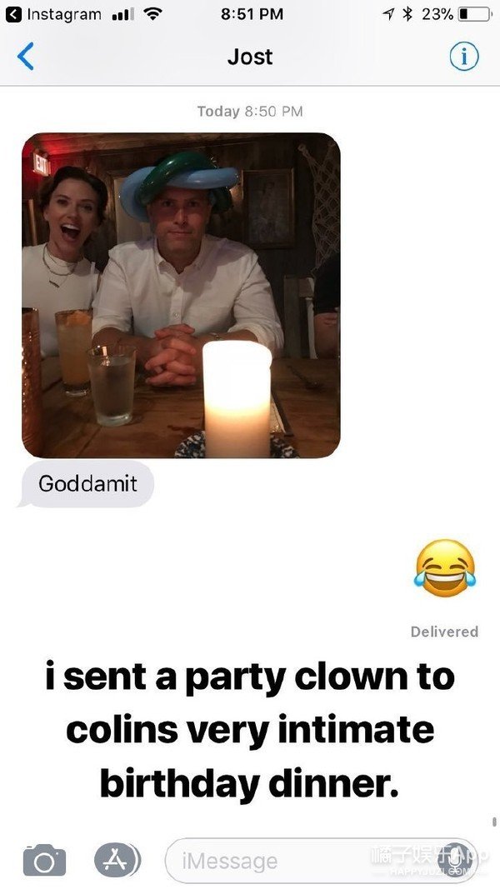Tap the battery icon in status bar
Screen dimensions: 500x889
pyautogui.click(x=476, y=15)
